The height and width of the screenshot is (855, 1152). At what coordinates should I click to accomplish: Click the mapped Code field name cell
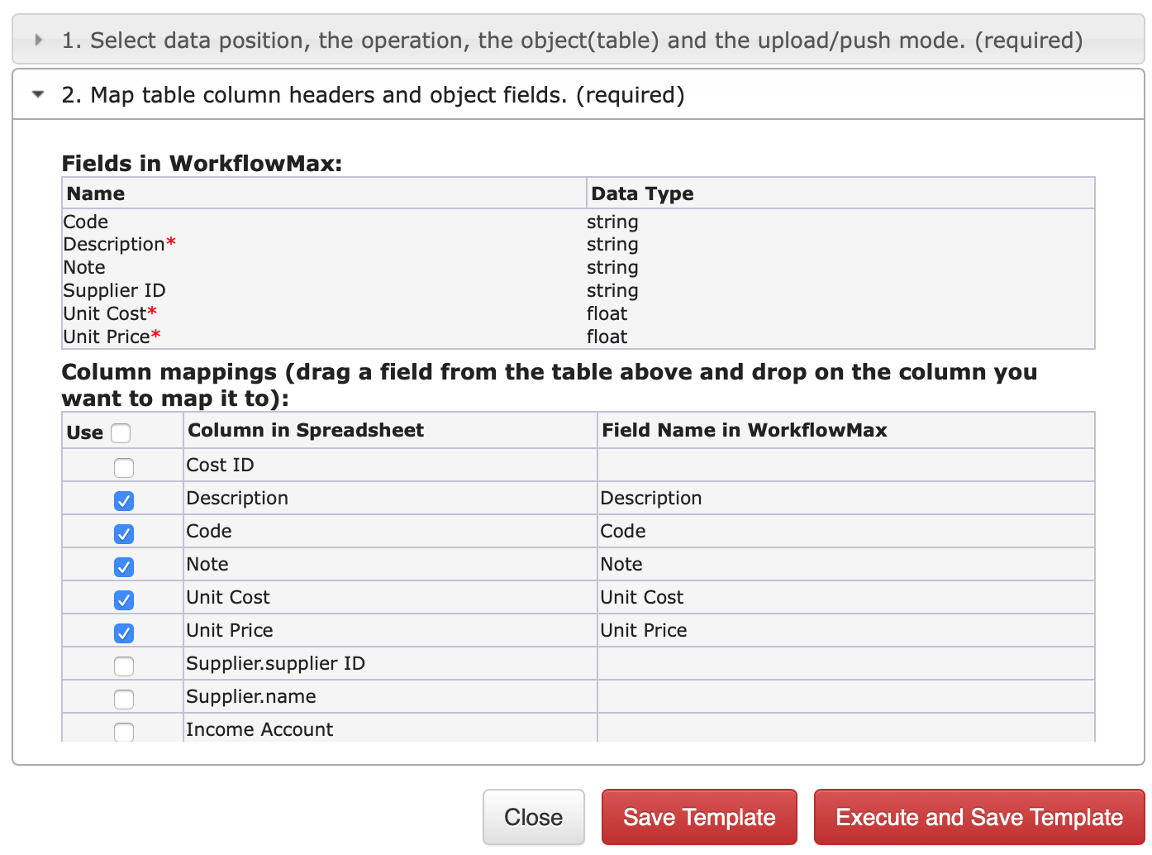[x=846, y=531]
